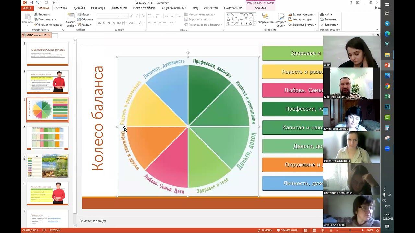
Task: Toggle strikethrough abc button
Action: [x=119, y=23]
